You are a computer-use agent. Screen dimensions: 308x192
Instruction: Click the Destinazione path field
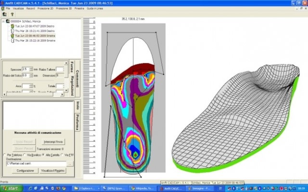(x=37, y=163)
